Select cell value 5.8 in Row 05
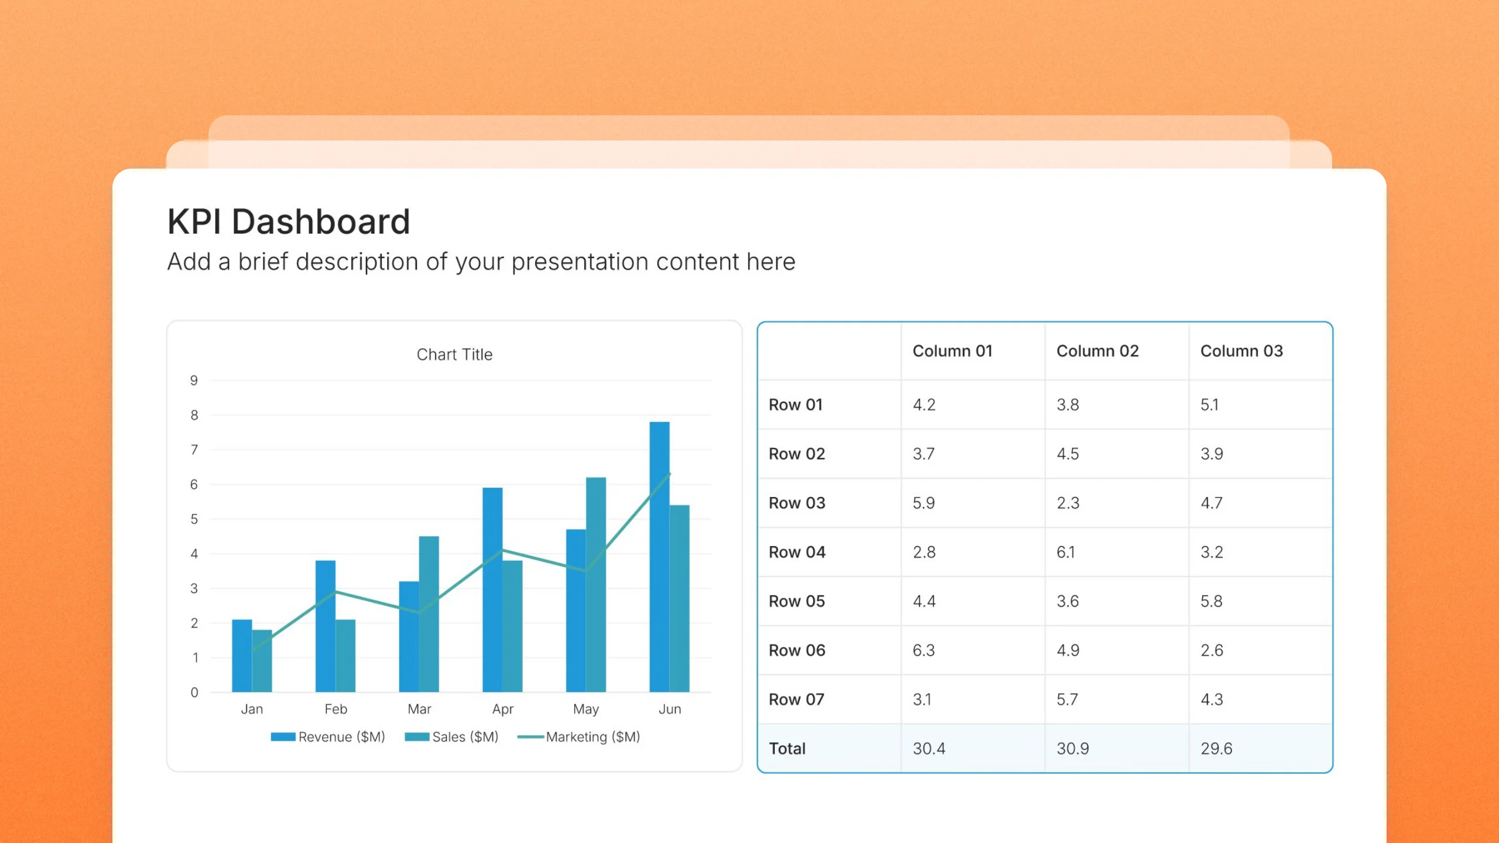Screen dimensions: 1499x843 pos(1211,601)
